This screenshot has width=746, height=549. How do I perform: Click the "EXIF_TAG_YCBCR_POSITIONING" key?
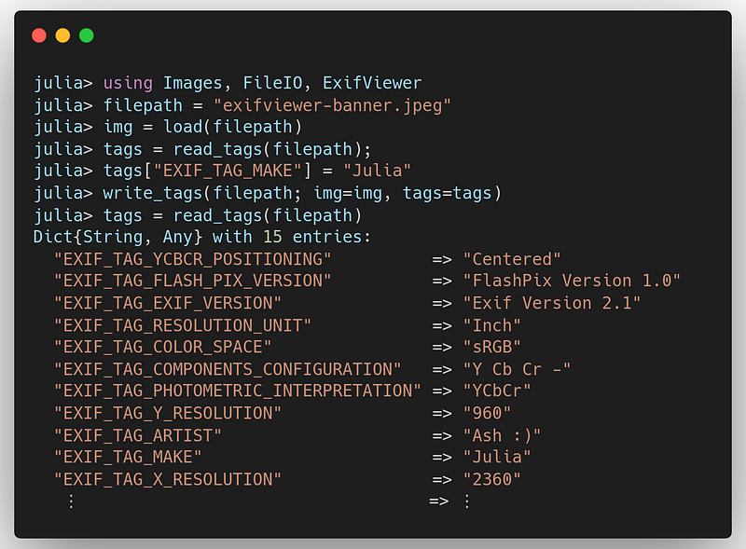click(x=193, y=259)
